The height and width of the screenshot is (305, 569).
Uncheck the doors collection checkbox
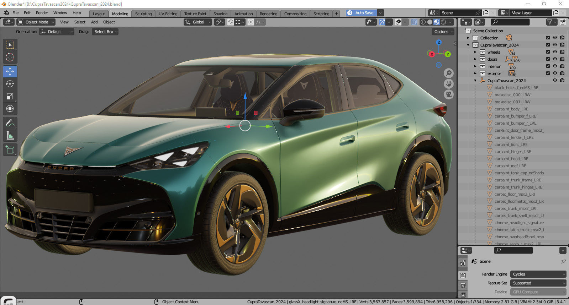click(548, 59)
